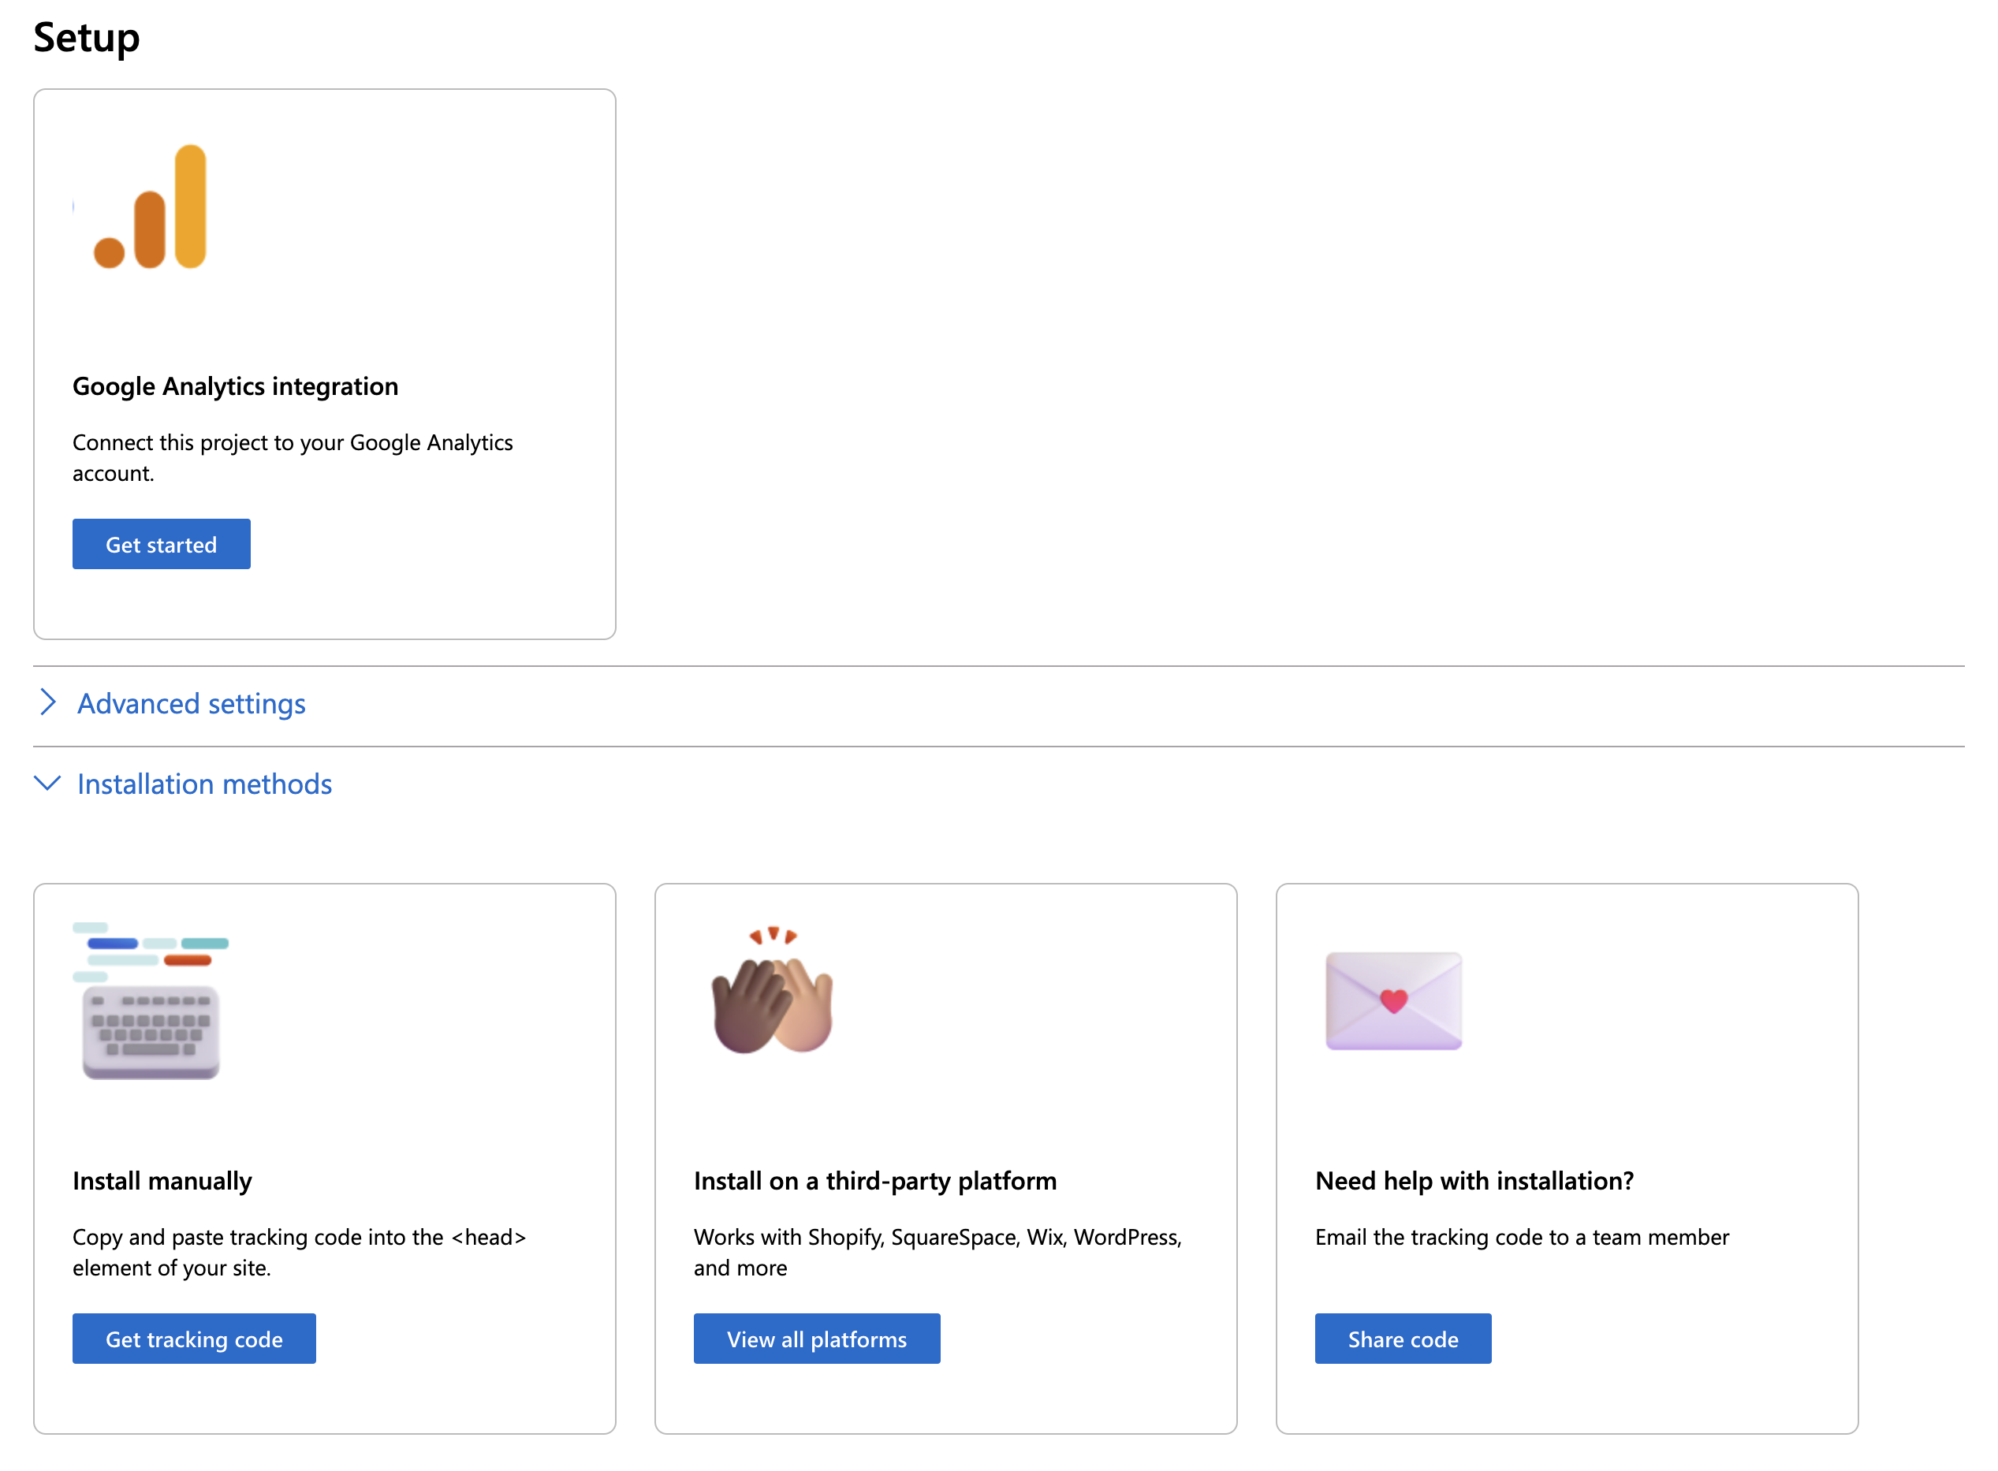Select the Google Analytics integration heading

point(235,386)
